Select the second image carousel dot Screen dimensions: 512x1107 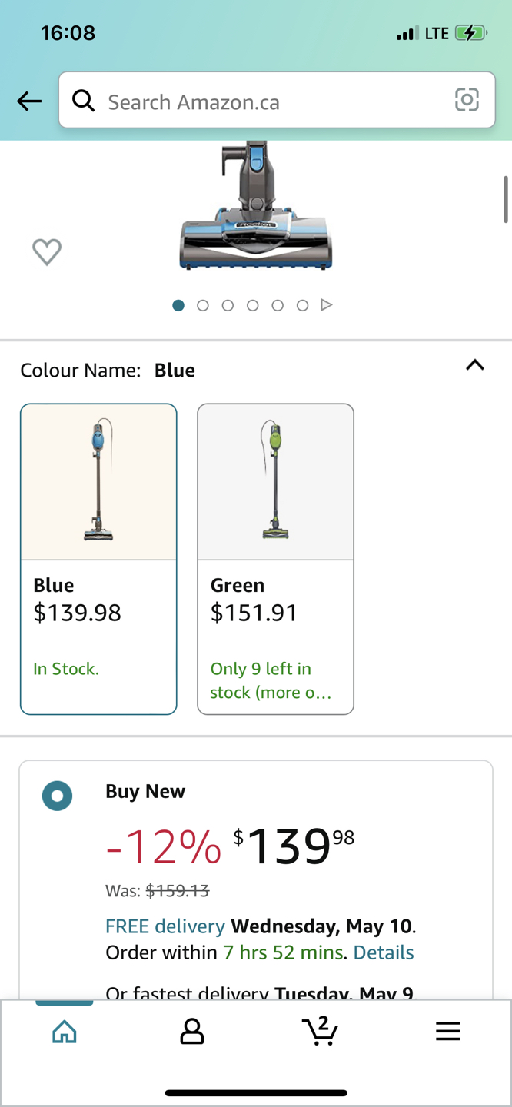point(203,305)
